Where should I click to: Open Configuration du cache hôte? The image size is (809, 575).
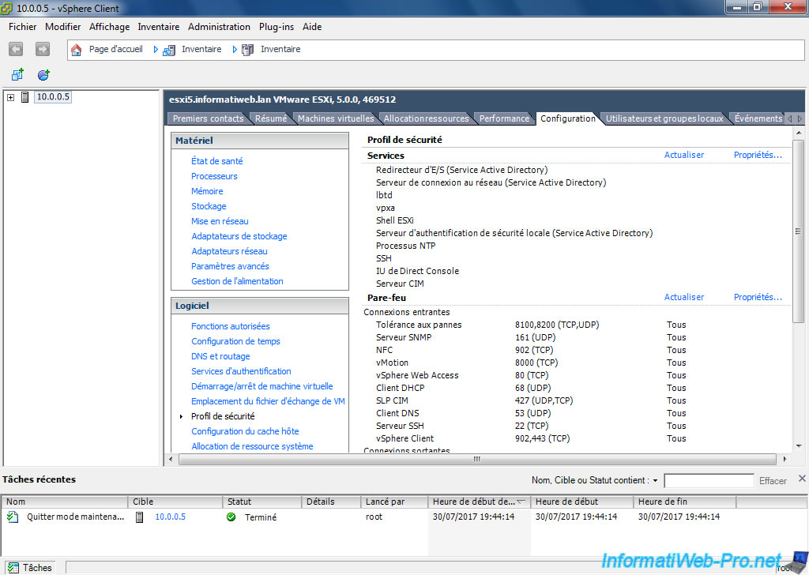(x=245, y=431)
